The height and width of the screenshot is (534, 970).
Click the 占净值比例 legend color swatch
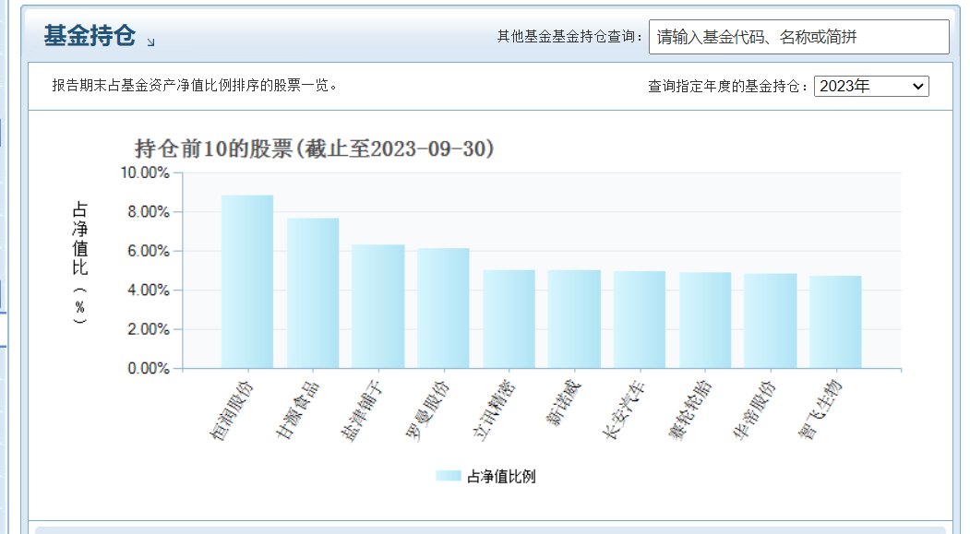coord(448,476)
